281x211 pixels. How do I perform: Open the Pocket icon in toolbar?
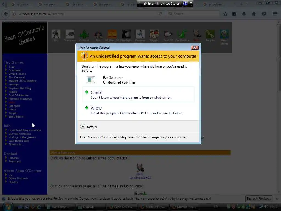[264, 14]
